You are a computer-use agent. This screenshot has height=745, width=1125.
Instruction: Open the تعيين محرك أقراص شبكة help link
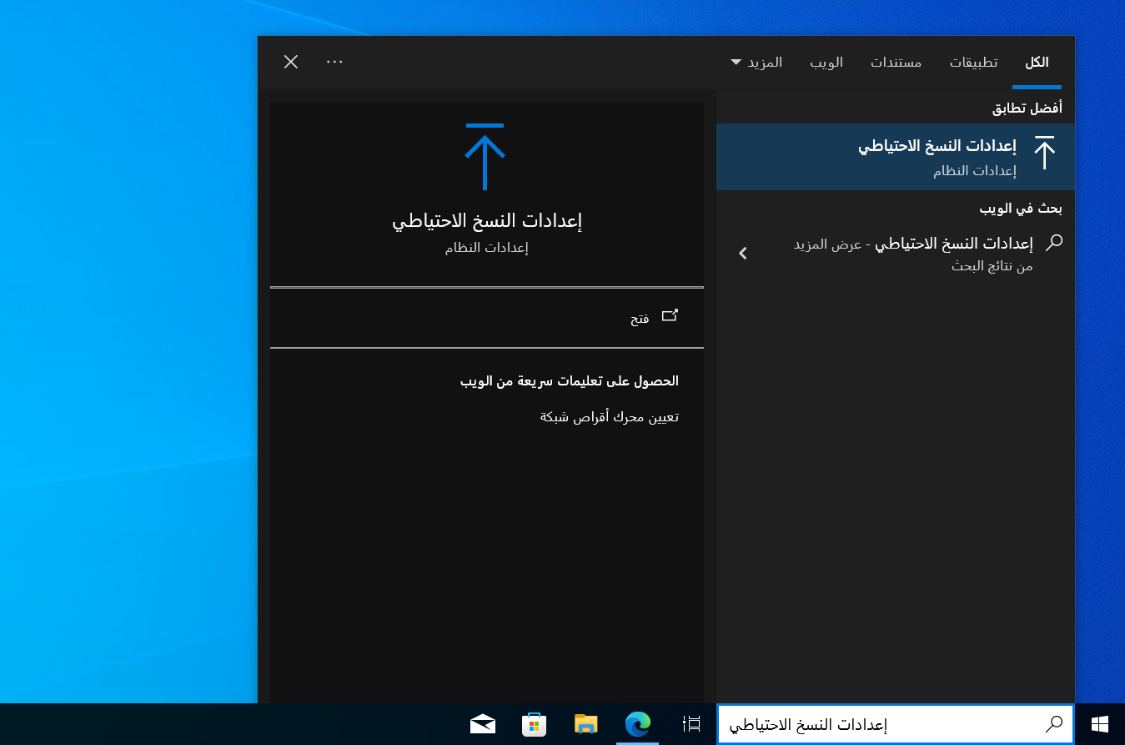610,416
